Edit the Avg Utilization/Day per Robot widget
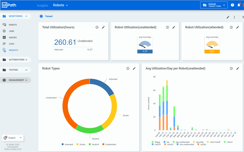 pos(238,68)
